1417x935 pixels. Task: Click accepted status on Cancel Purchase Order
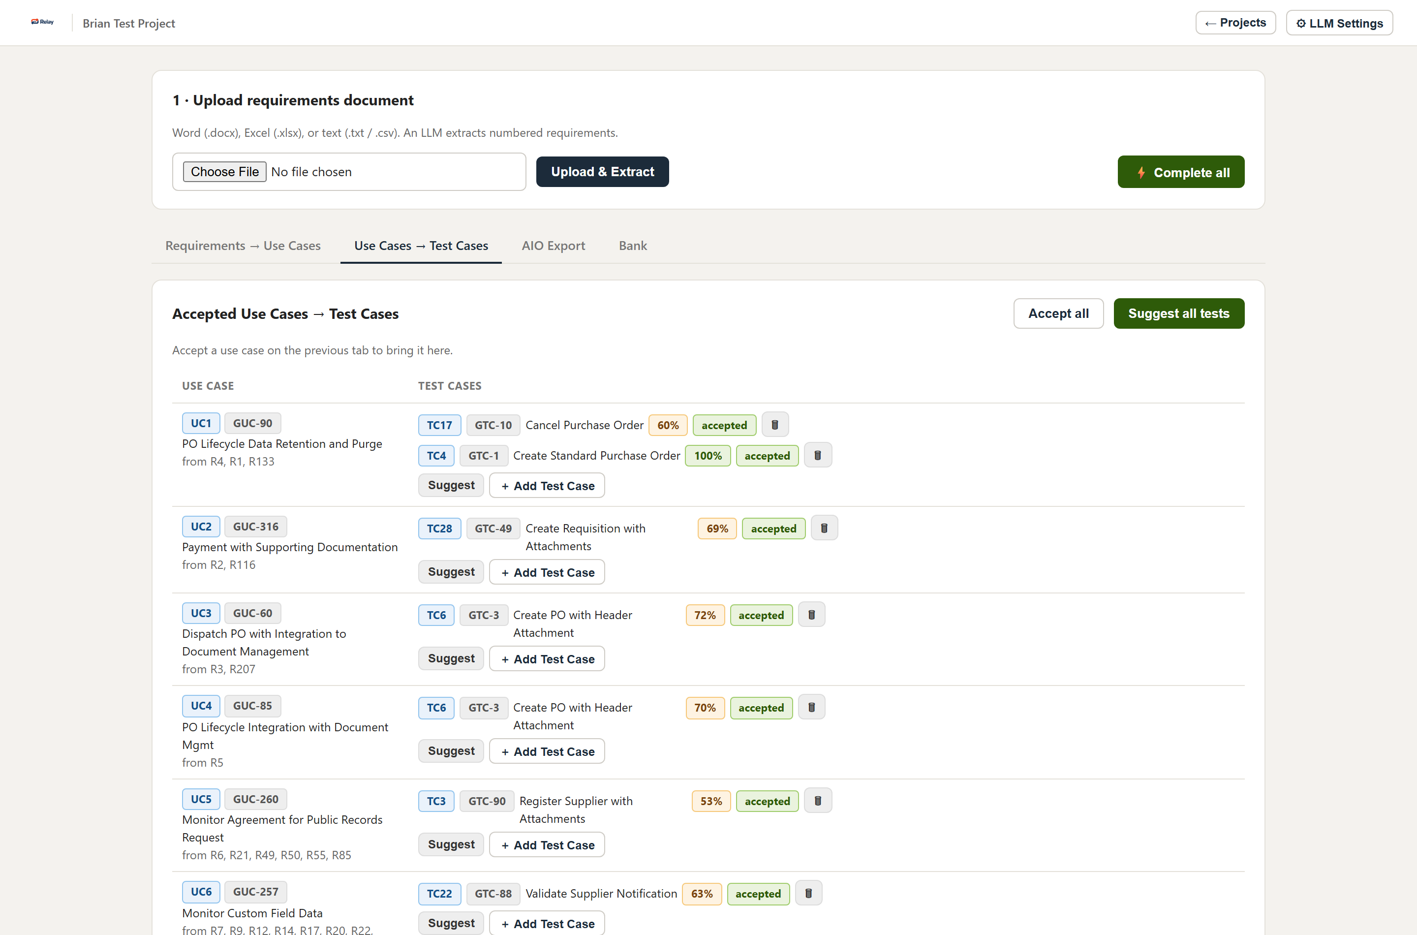(724, 425)
